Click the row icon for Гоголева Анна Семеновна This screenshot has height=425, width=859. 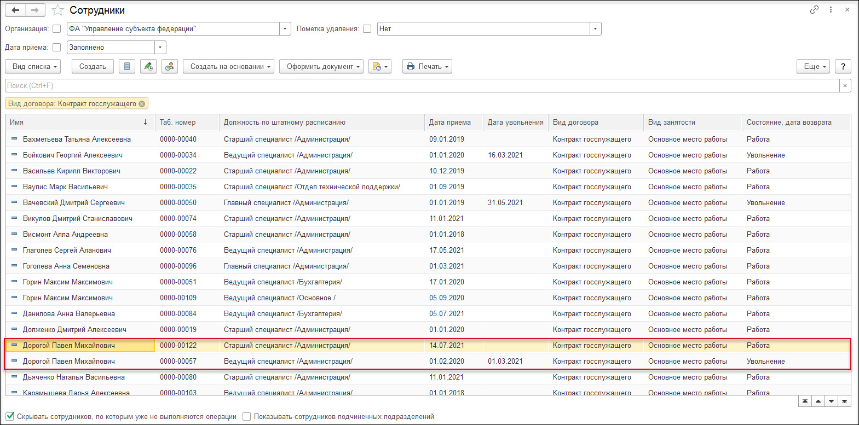point(14,266)
